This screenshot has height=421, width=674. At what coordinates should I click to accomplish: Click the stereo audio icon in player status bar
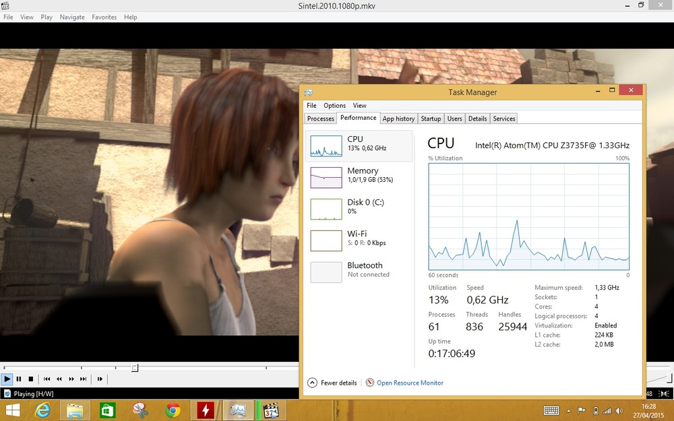(x=665, y=393)
